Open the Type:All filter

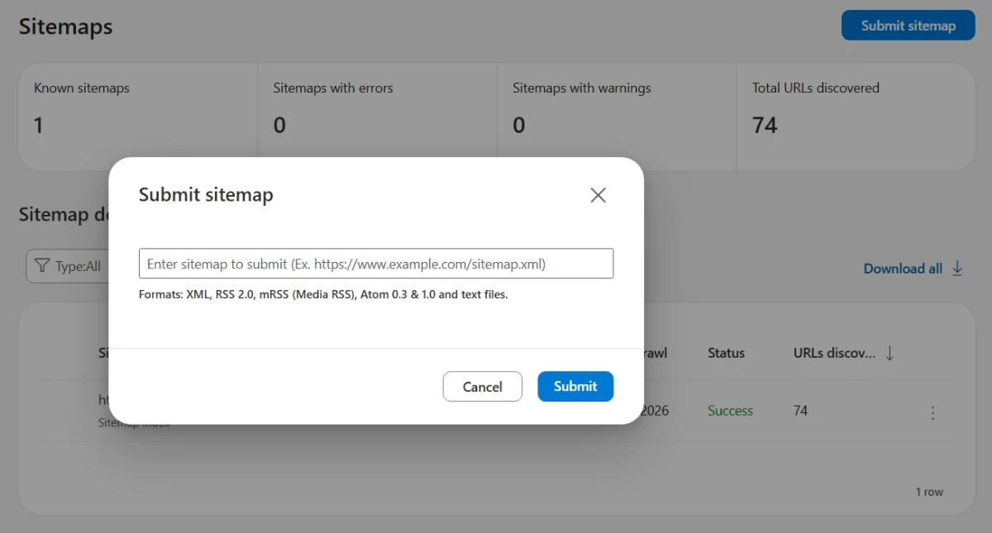pyautogui.click(x=69, y=266)
